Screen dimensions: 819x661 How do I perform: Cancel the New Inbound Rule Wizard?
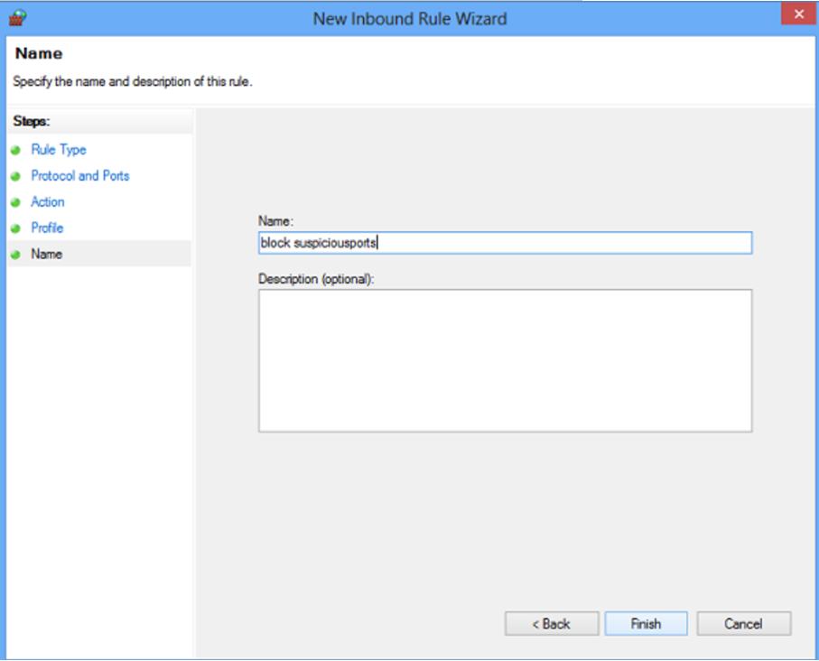click(744, 623)
